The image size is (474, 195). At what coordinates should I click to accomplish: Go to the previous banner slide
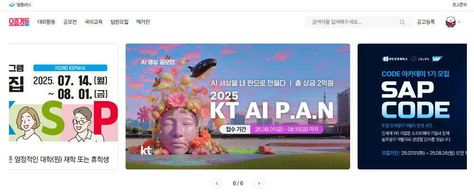coord(217,183)
